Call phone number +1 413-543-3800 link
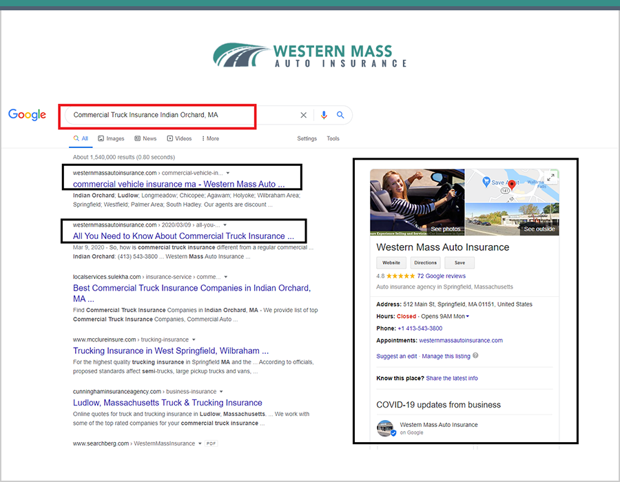The image size is (620, 482). pyautogui.click(x=420, y=328)
